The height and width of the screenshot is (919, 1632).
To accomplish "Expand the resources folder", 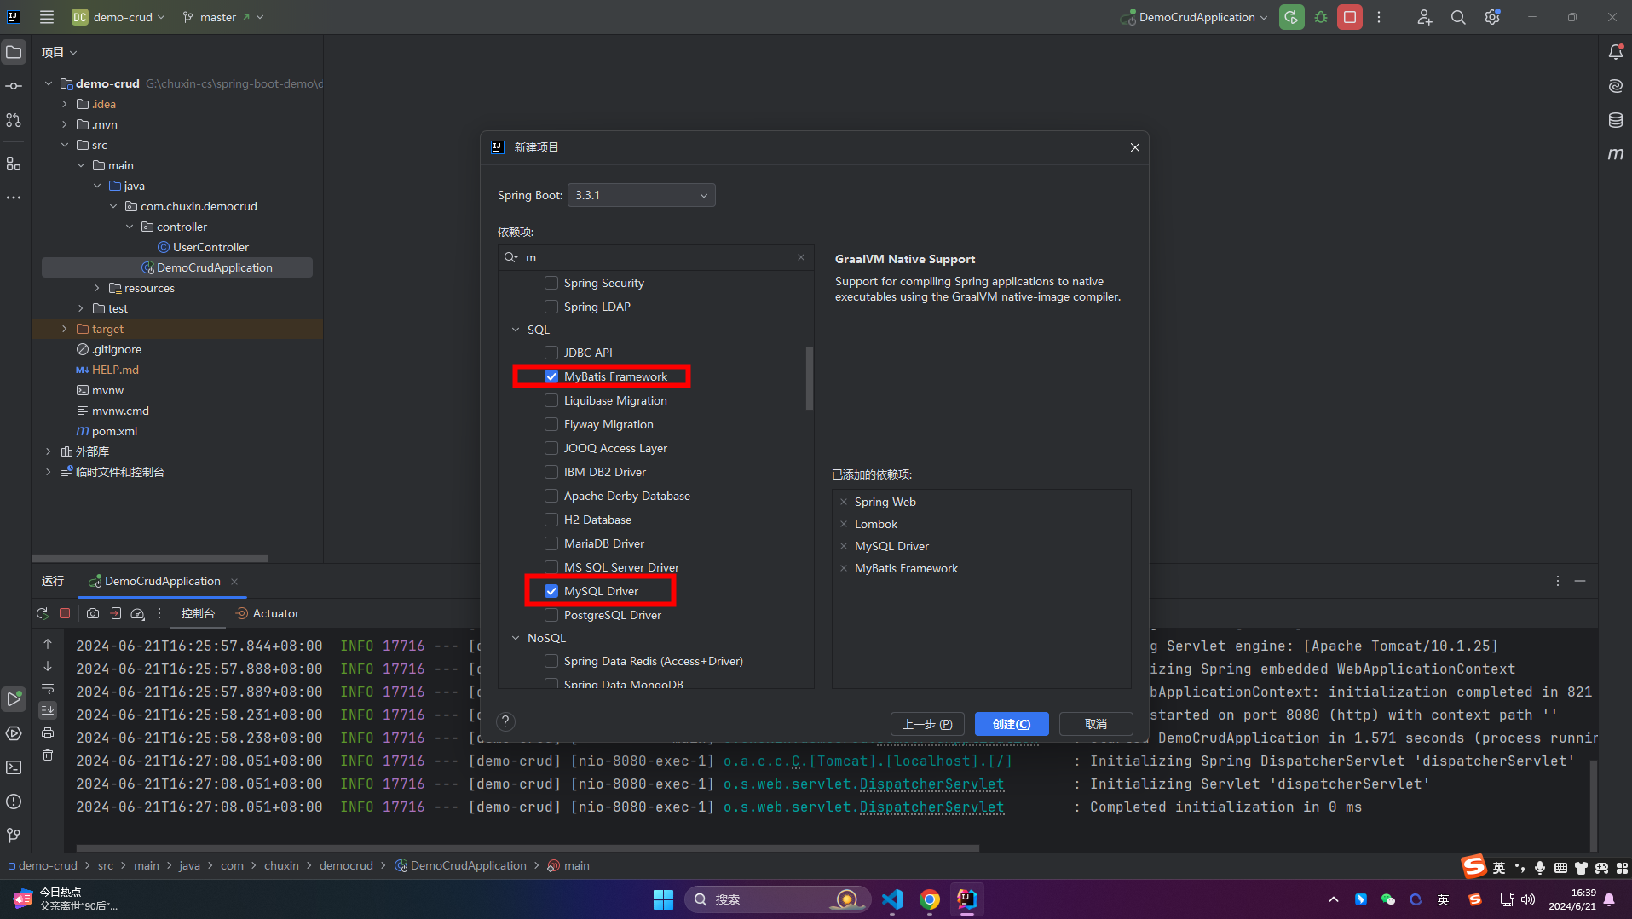I will 97,288.
